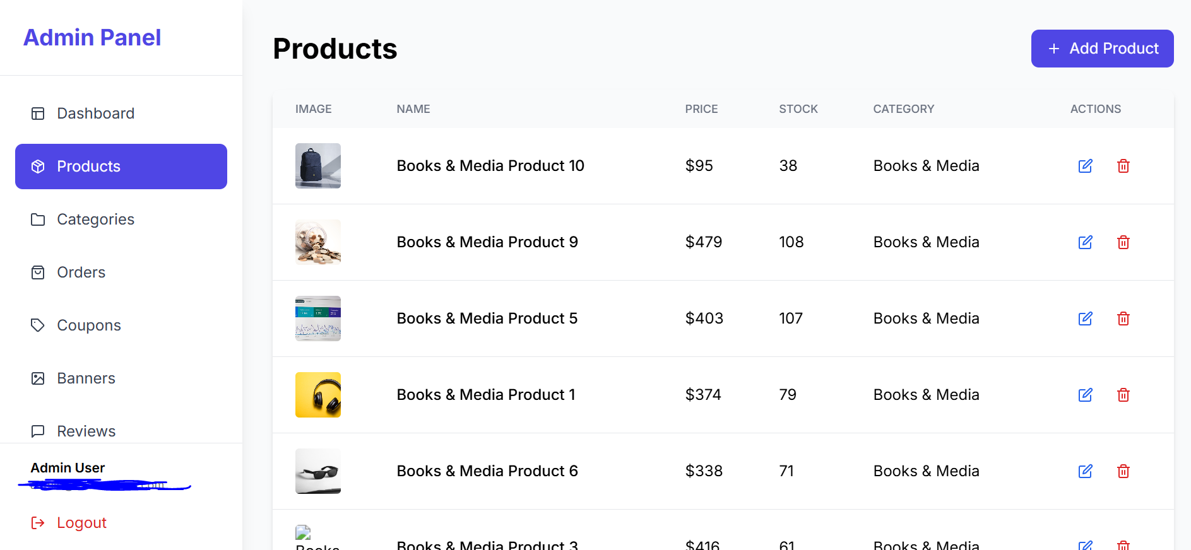1191x550 pixels.
Task: Trash Books & Media Product 1
Action: point(1123,395)
